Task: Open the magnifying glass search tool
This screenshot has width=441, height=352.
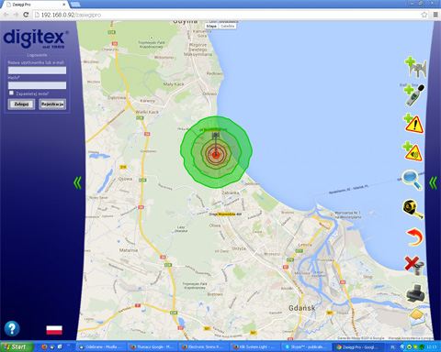Action: pos(413,180)
